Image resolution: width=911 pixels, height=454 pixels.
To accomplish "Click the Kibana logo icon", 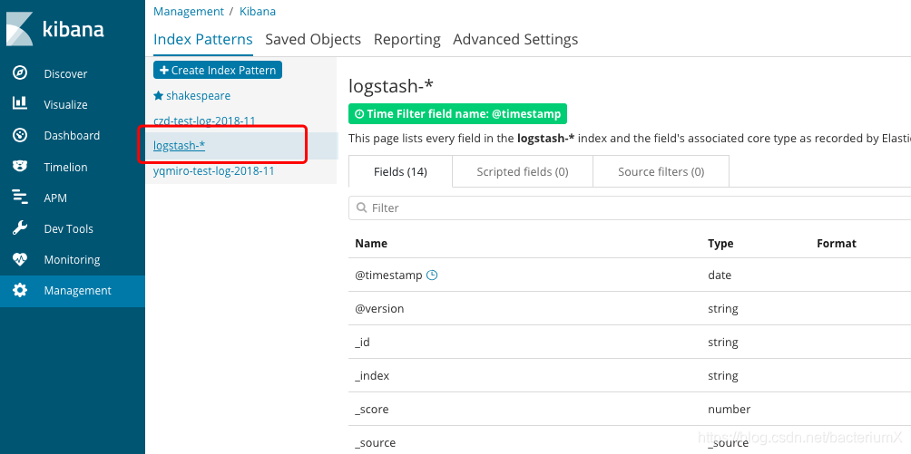I will coord(20,28).
